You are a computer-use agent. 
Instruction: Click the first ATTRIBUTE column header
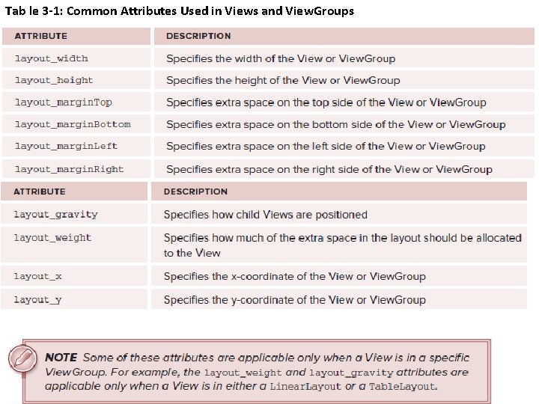click(x=40, y=36)
